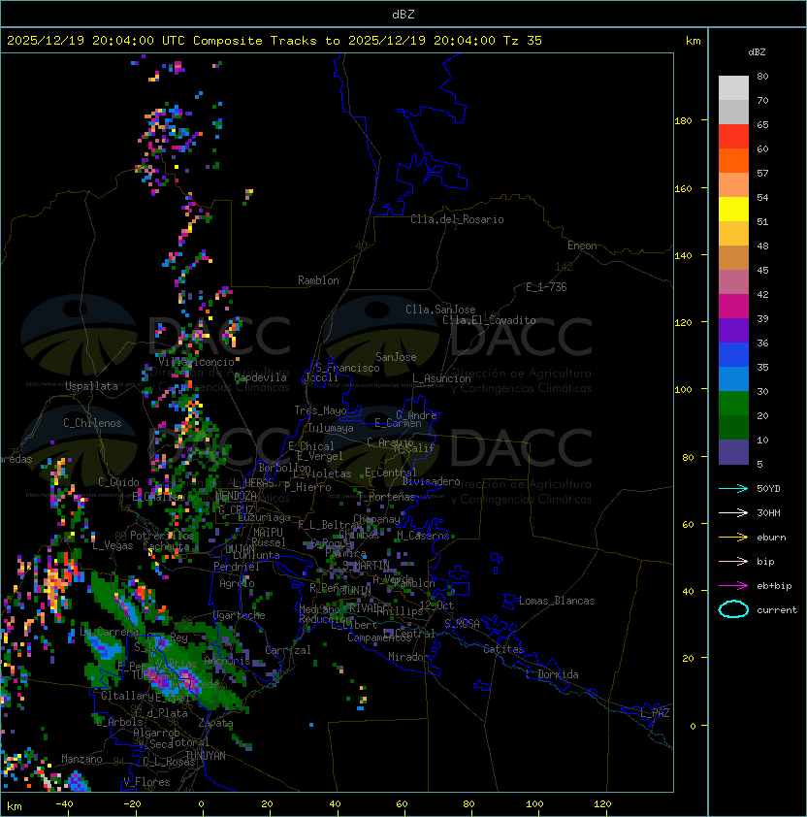Click the 50YD legend label
The image size is (807, 817).
pyautogui.click(x=768, y=488)
